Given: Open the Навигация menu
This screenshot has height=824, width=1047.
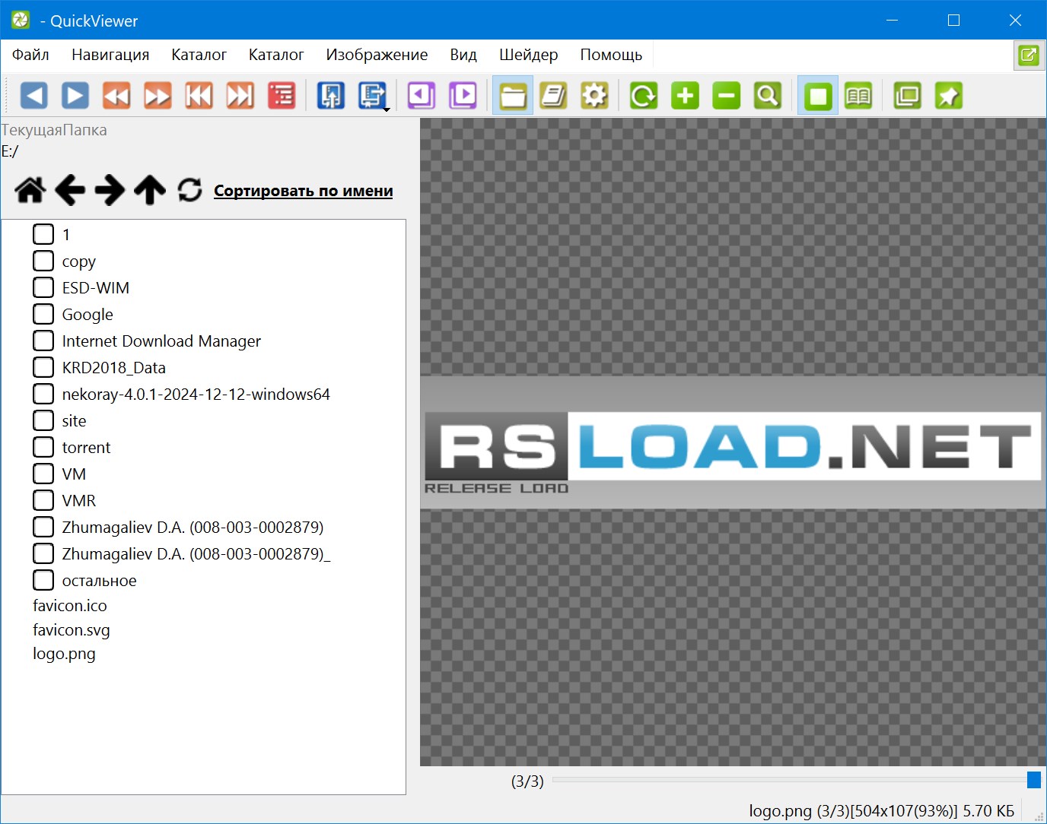Looking at the screenshot, I should [x=110, y=55].
